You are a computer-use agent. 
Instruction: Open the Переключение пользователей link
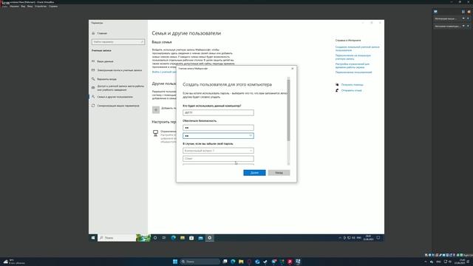(353, 72)
